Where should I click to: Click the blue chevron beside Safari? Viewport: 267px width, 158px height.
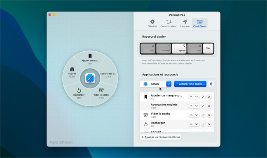(169, 84)
